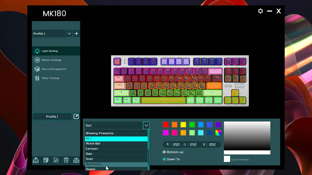
Task: Click the export tray icon with up arrow
Action: 36,160
